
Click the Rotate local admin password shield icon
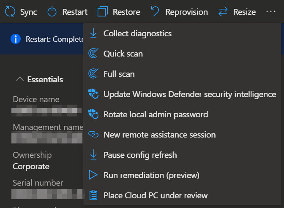tap(93, 114)
